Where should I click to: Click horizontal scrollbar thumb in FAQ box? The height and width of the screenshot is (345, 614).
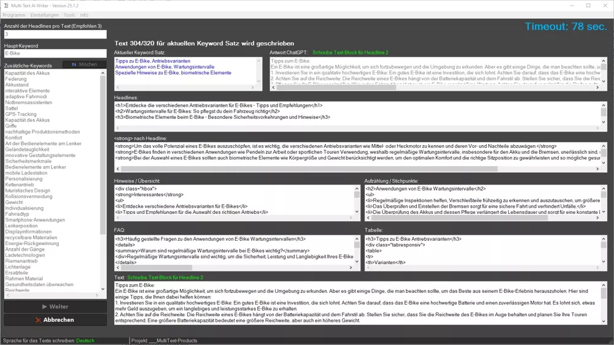point(157,268)
